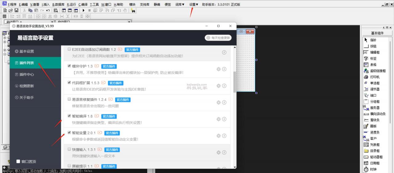Uncheck the 智能编译 1.8 plugin
The width and height of the screenshot is (394, 173).
[x=69, y=116]
